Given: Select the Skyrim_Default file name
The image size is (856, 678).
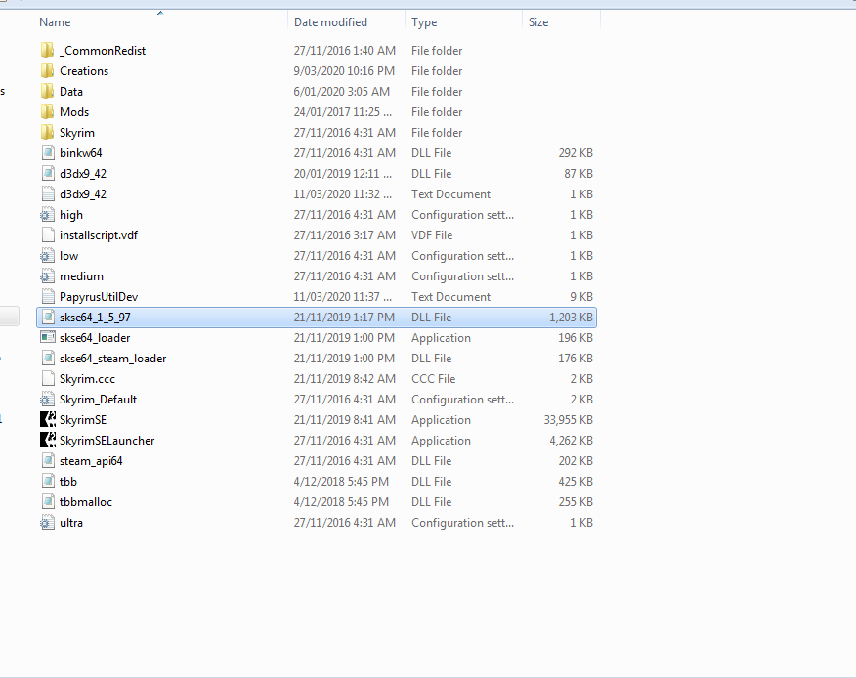Looking at the screenshot, I should click(x=99, y=400).
